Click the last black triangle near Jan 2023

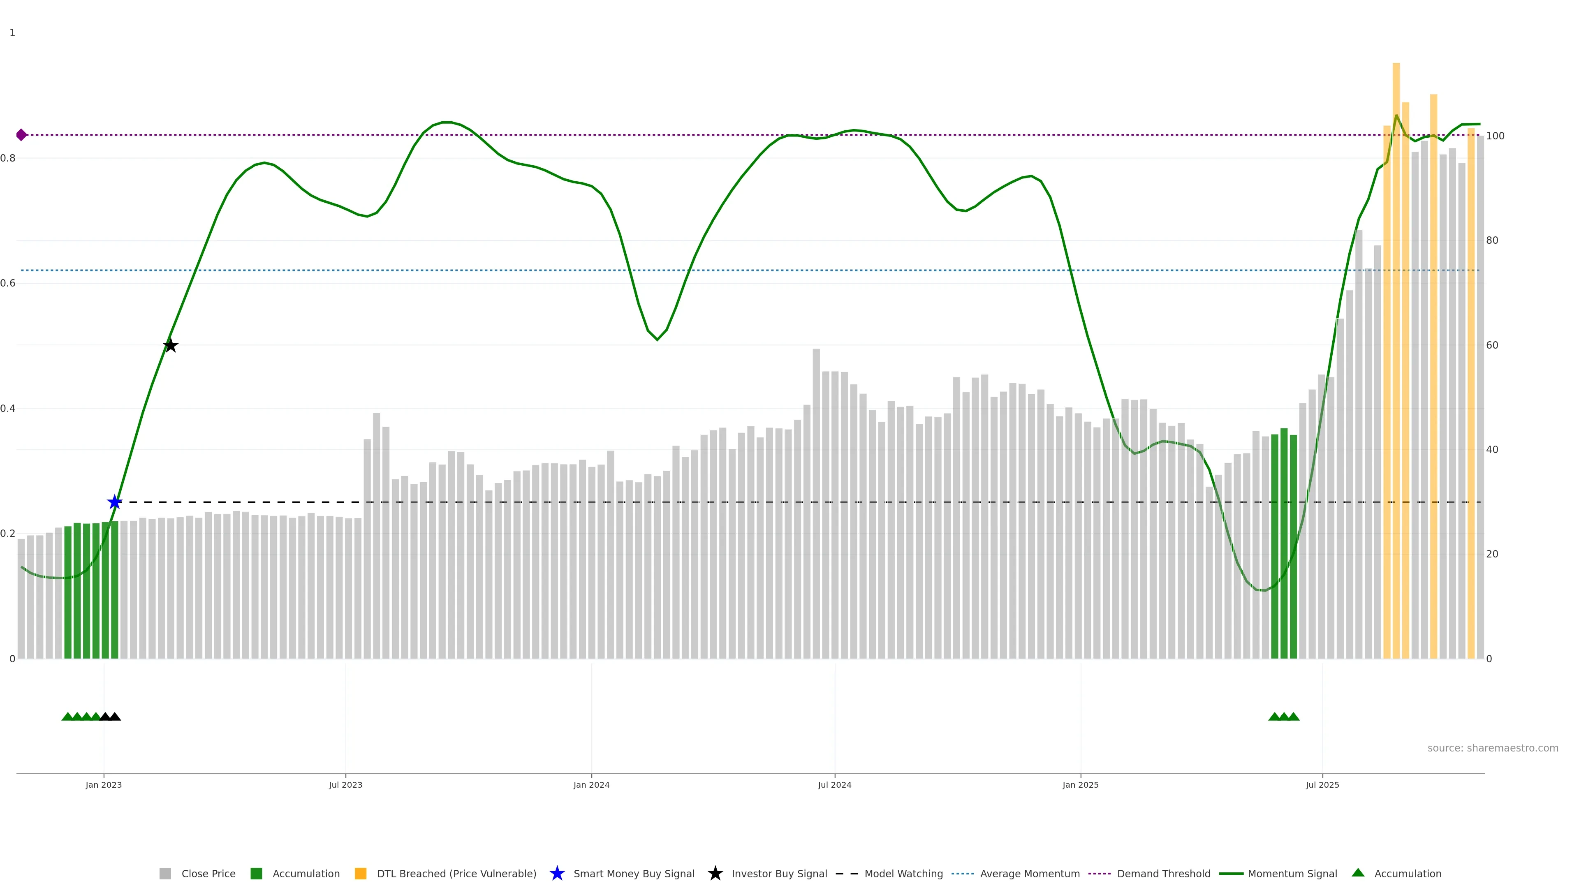115,717
